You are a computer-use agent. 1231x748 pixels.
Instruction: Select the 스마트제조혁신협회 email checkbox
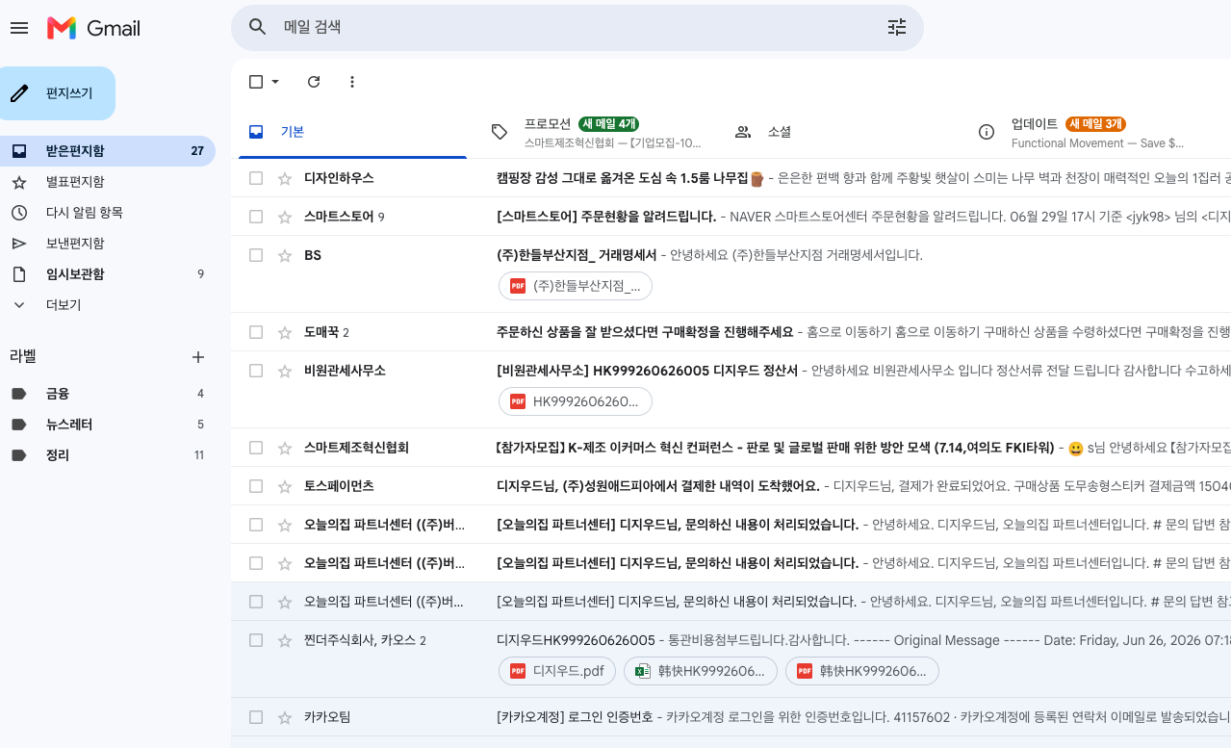pos(256,448)
